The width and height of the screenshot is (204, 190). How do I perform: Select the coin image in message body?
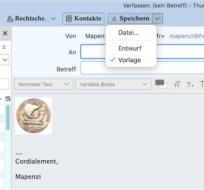pos(33,116)
